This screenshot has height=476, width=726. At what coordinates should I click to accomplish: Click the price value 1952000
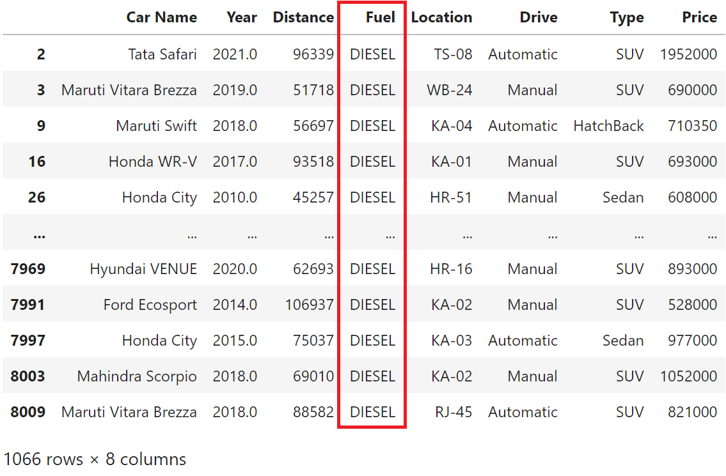tap(688, 54)
